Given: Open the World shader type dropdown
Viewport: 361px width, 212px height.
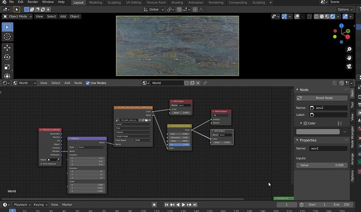Looking at the screenshot, I should [x=25, y=83].
